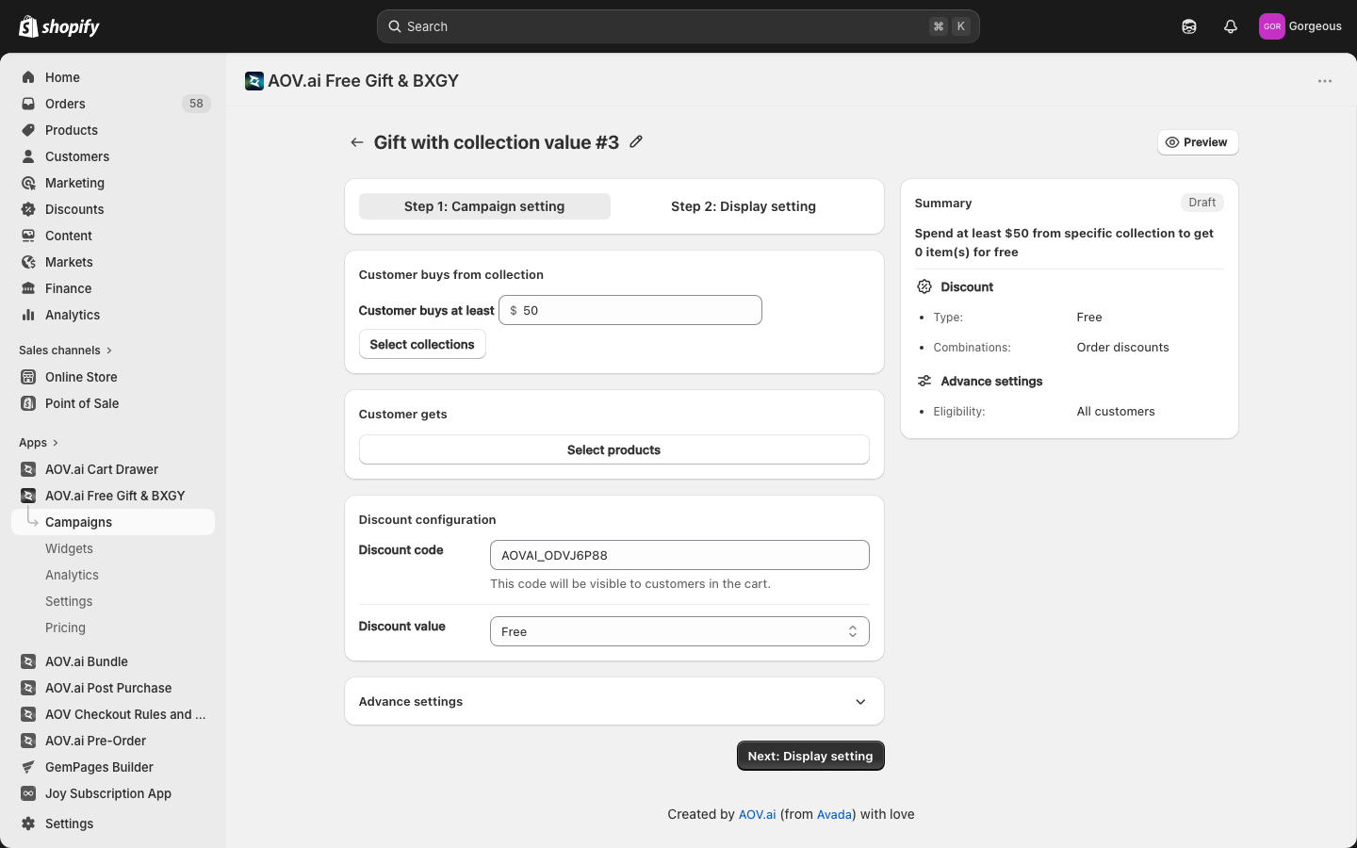Open the Markets globe icon
Viewport: 1357px width, 848px height.
[x=28, y=262]
